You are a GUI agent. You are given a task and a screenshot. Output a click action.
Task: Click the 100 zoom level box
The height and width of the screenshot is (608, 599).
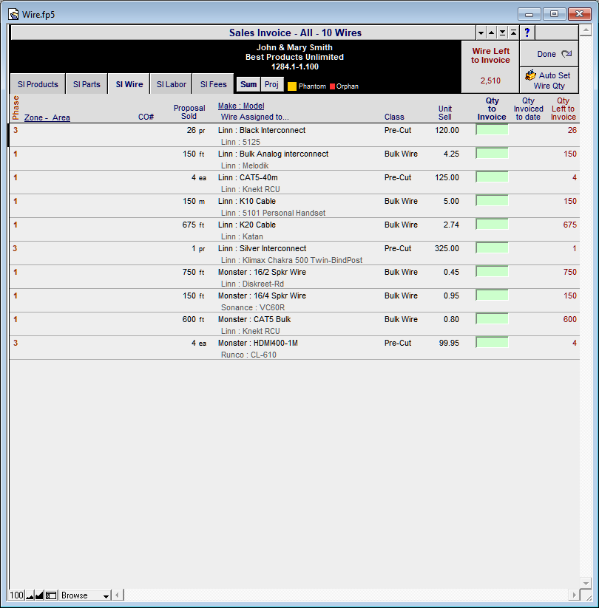[x=17, y=595]
